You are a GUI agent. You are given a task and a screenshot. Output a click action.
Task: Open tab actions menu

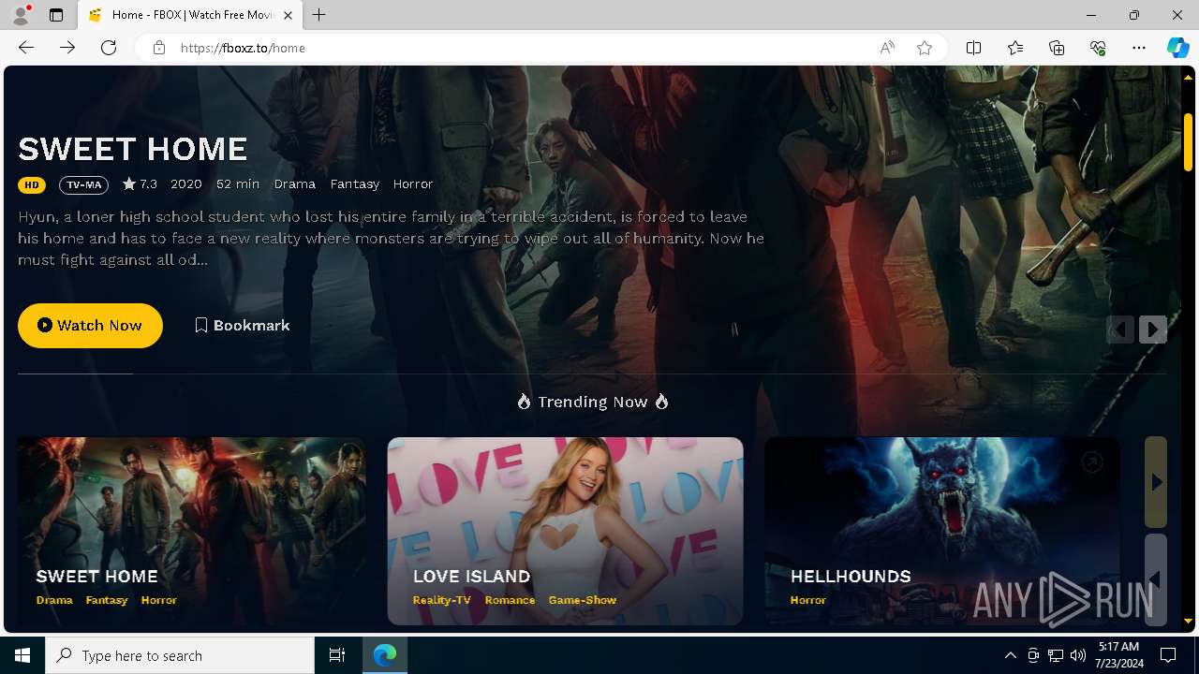click(56, 15)
